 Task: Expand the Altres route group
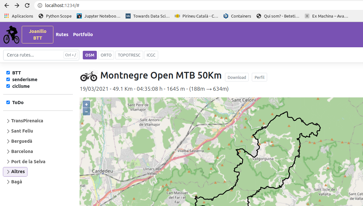pos(15,172)
